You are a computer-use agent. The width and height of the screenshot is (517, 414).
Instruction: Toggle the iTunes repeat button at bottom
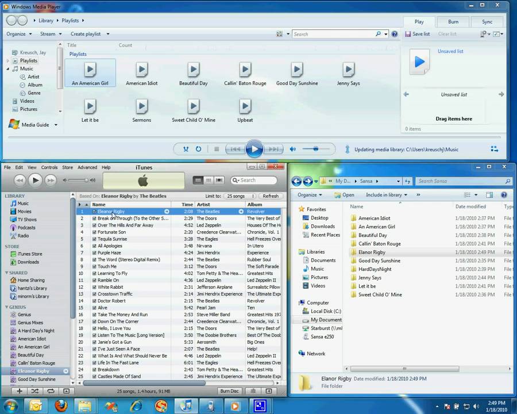(x=51, y=391)
